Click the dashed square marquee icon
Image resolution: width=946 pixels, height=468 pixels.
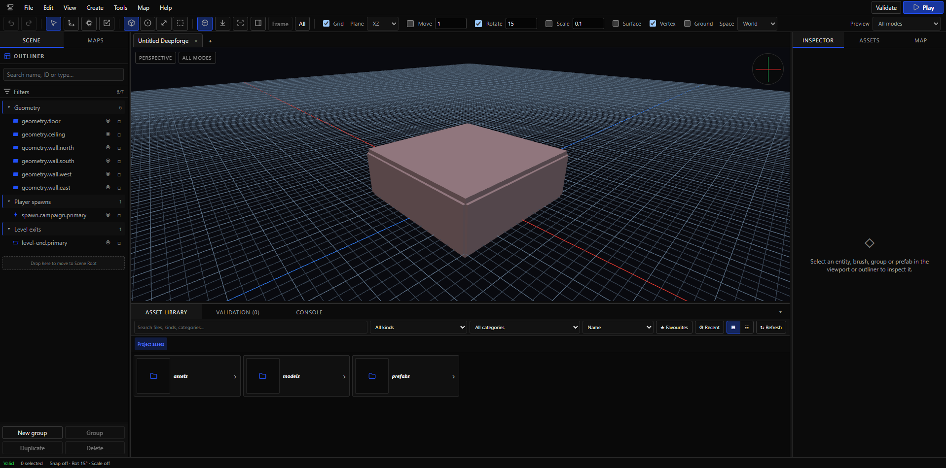click(x=181, y=23)
